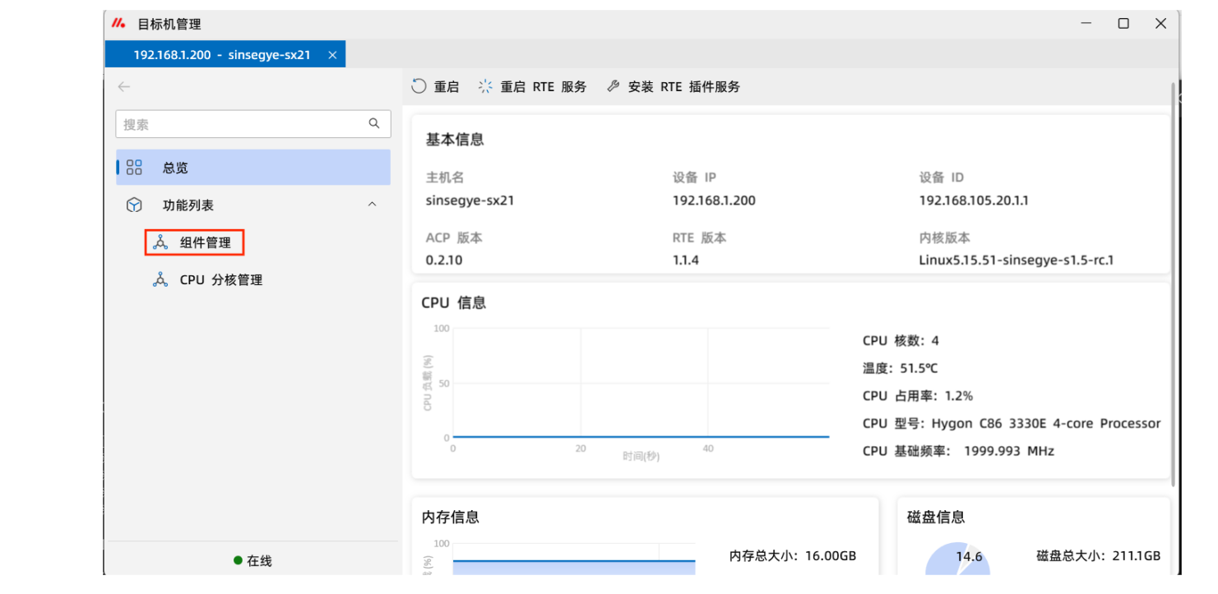Click the vertical scrollbar on the right
Screen dimensions: 1218x594
coord(1173,279)
